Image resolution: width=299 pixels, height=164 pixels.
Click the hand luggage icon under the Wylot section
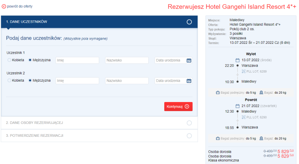(x=218, y=92)
